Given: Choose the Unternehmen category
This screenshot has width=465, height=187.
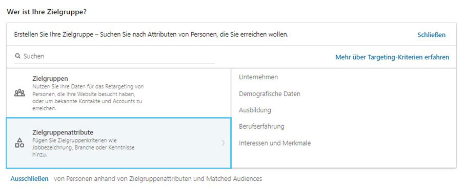Looking at the screenshot, I should (x=258, y=77).
